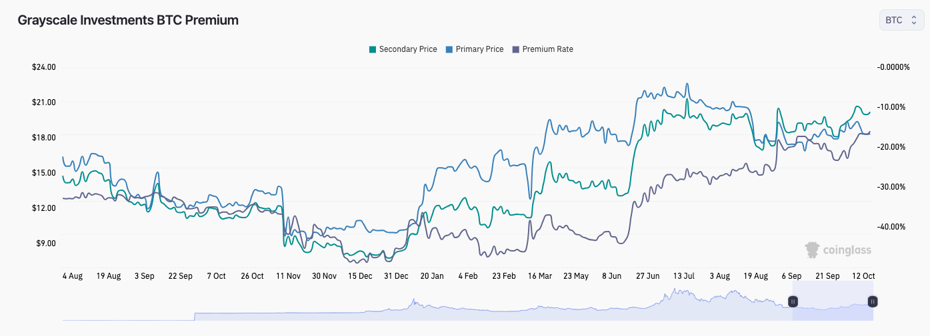The height and width of the screenshot is (336, 930).
Task: Click the purple Premium Rate legend swatch
Action: coord(517,49)
